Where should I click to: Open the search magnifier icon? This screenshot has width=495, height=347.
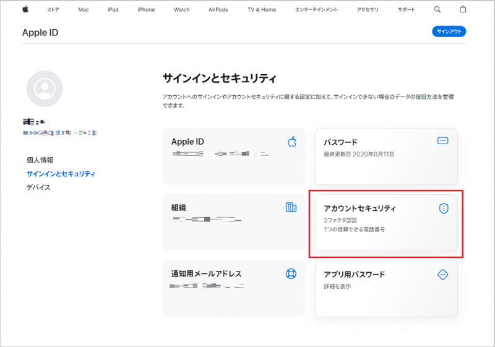[x=437, y=9]
